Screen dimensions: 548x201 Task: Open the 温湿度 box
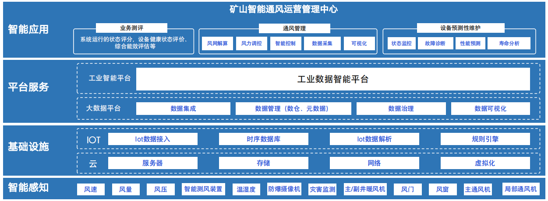[246, 189]
